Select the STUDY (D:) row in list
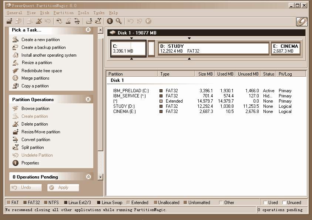312x220 pixels. click(x=202, y=106)
